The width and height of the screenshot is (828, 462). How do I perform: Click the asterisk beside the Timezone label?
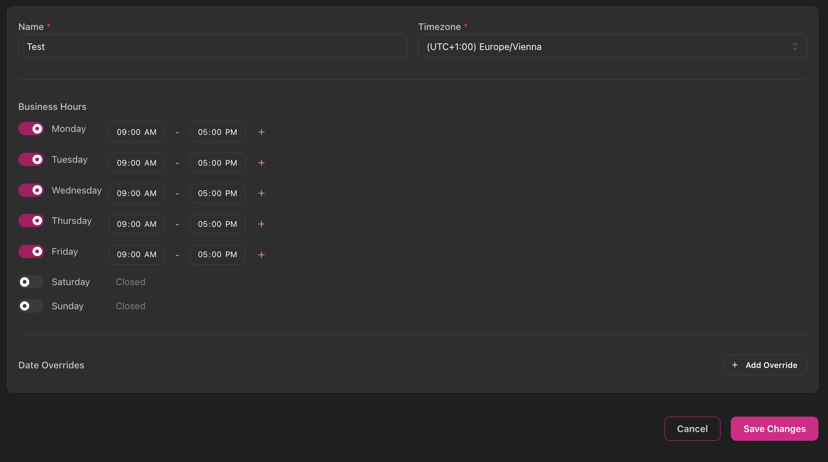pos(465,25)
